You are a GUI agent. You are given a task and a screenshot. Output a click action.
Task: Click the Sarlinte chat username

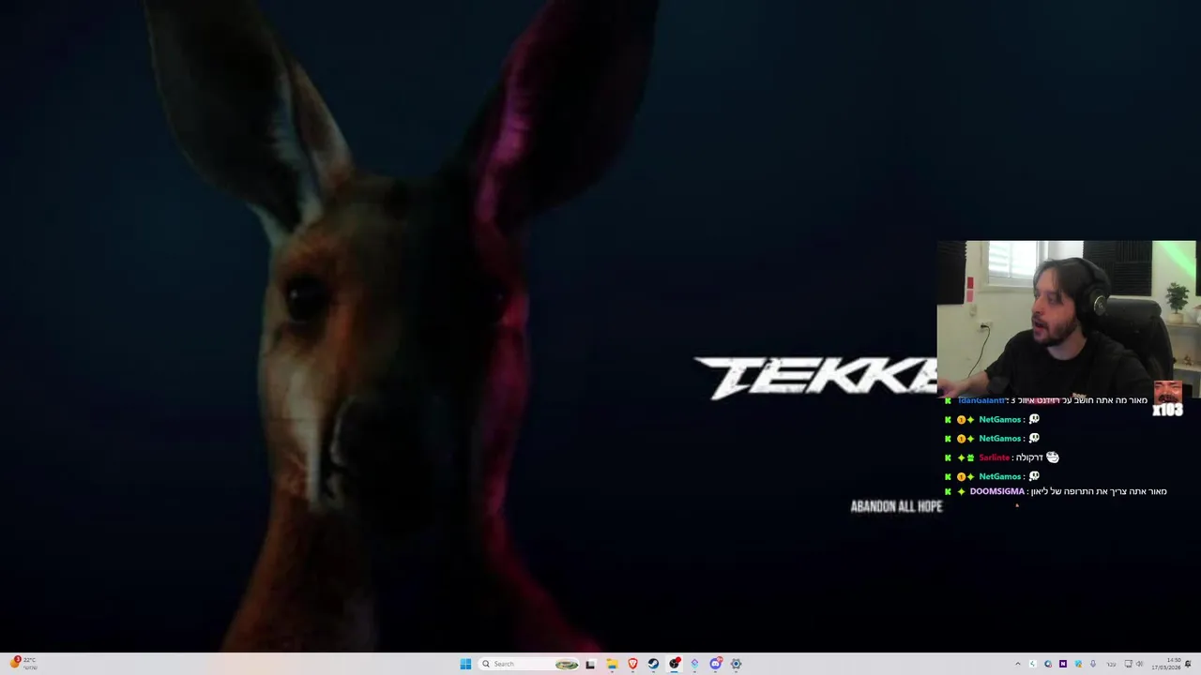click(x=994, y=457)
